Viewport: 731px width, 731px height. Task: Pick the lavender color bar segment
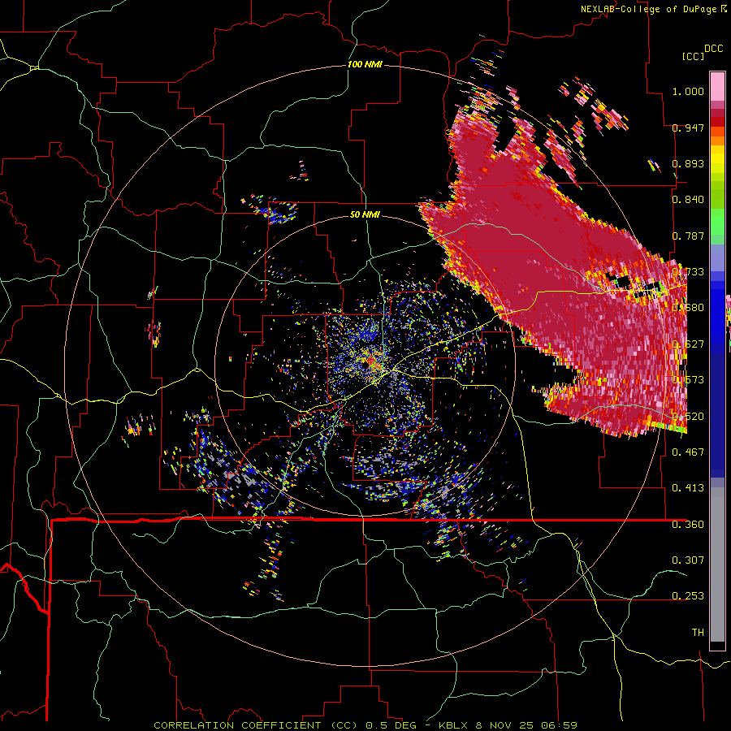click(717, 257)
